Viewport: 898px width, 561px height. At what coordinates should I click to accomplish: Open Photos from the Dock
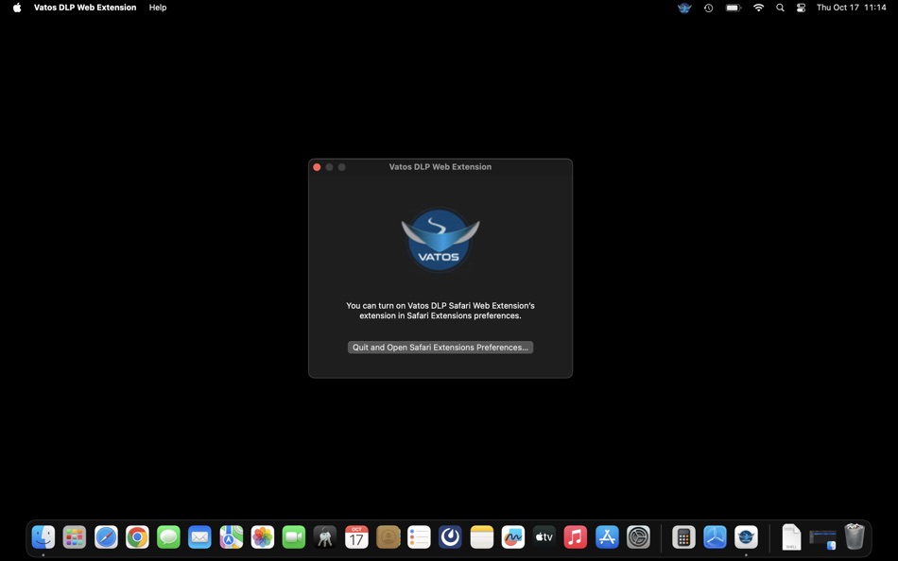click(262, 537)
